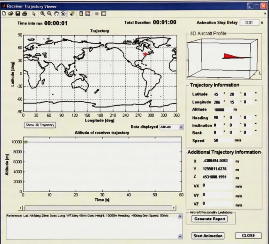This screenshot has width=269, height=244.
Task: Click the Speed value 50
Action: (223, 140)
